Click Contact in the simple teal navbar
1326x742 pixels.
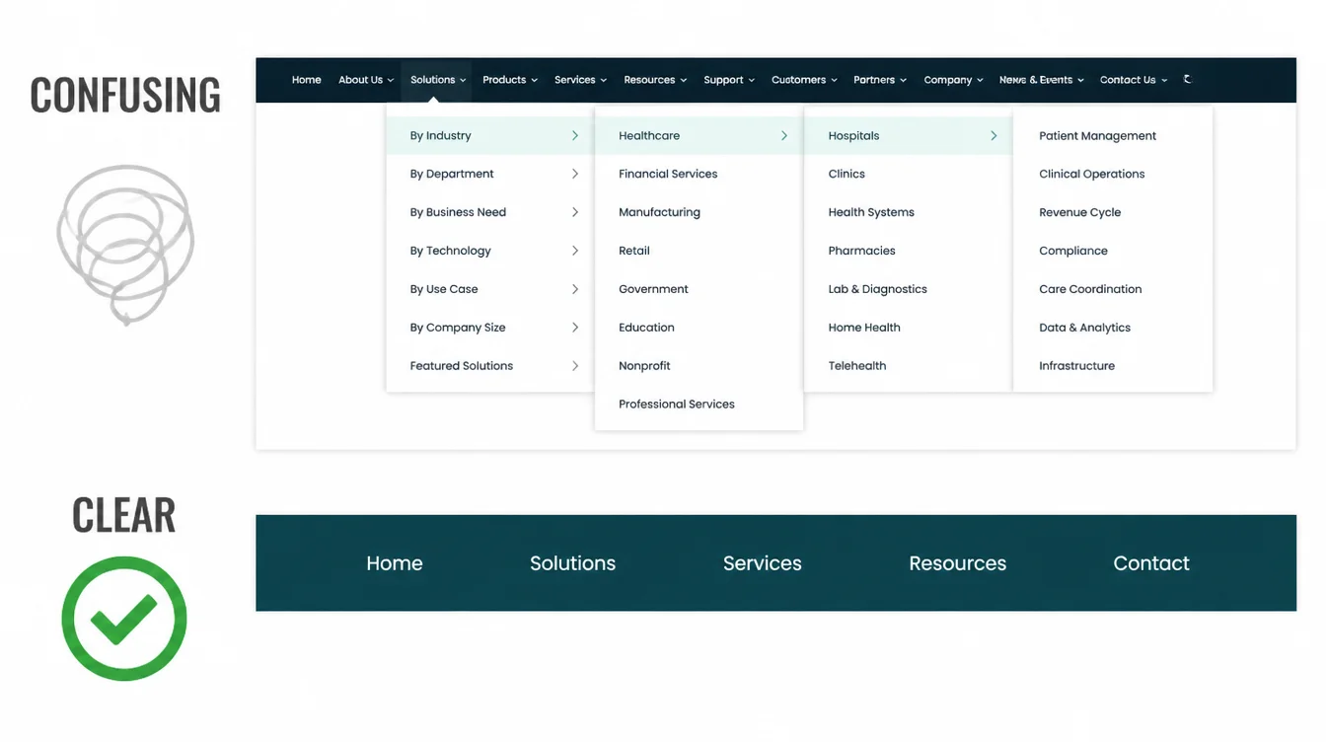1151,563
